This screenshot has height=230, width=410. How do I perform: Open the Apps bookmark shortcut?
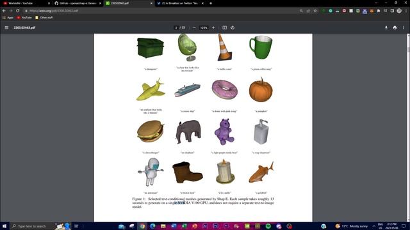(8, 17)
